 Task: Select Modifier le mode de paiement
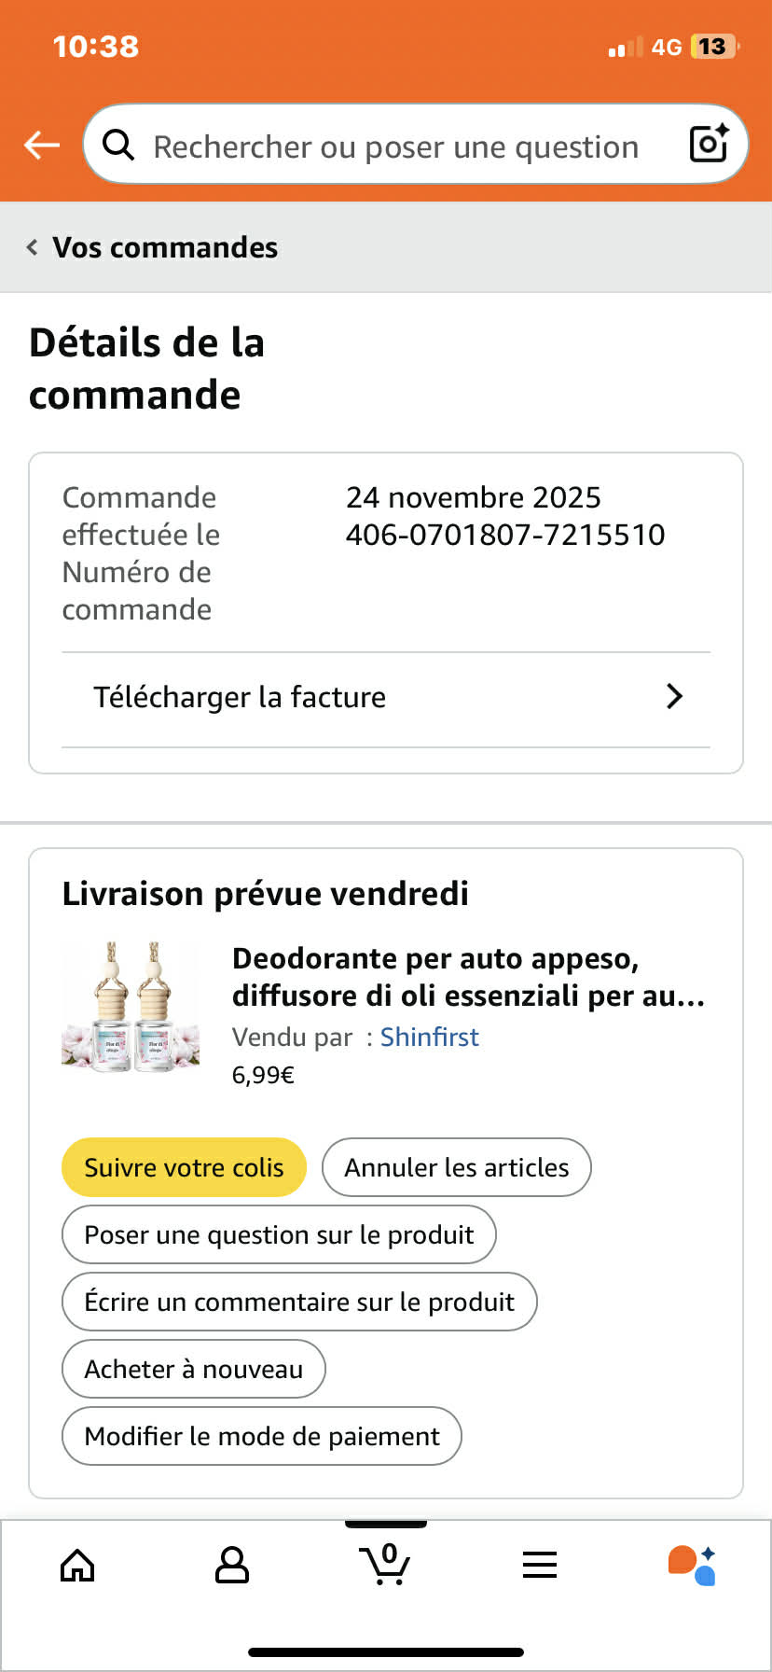[262, 1436]
